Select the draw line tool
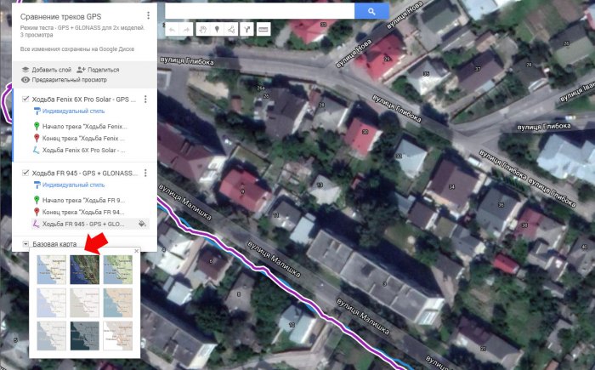 point(231,29)
